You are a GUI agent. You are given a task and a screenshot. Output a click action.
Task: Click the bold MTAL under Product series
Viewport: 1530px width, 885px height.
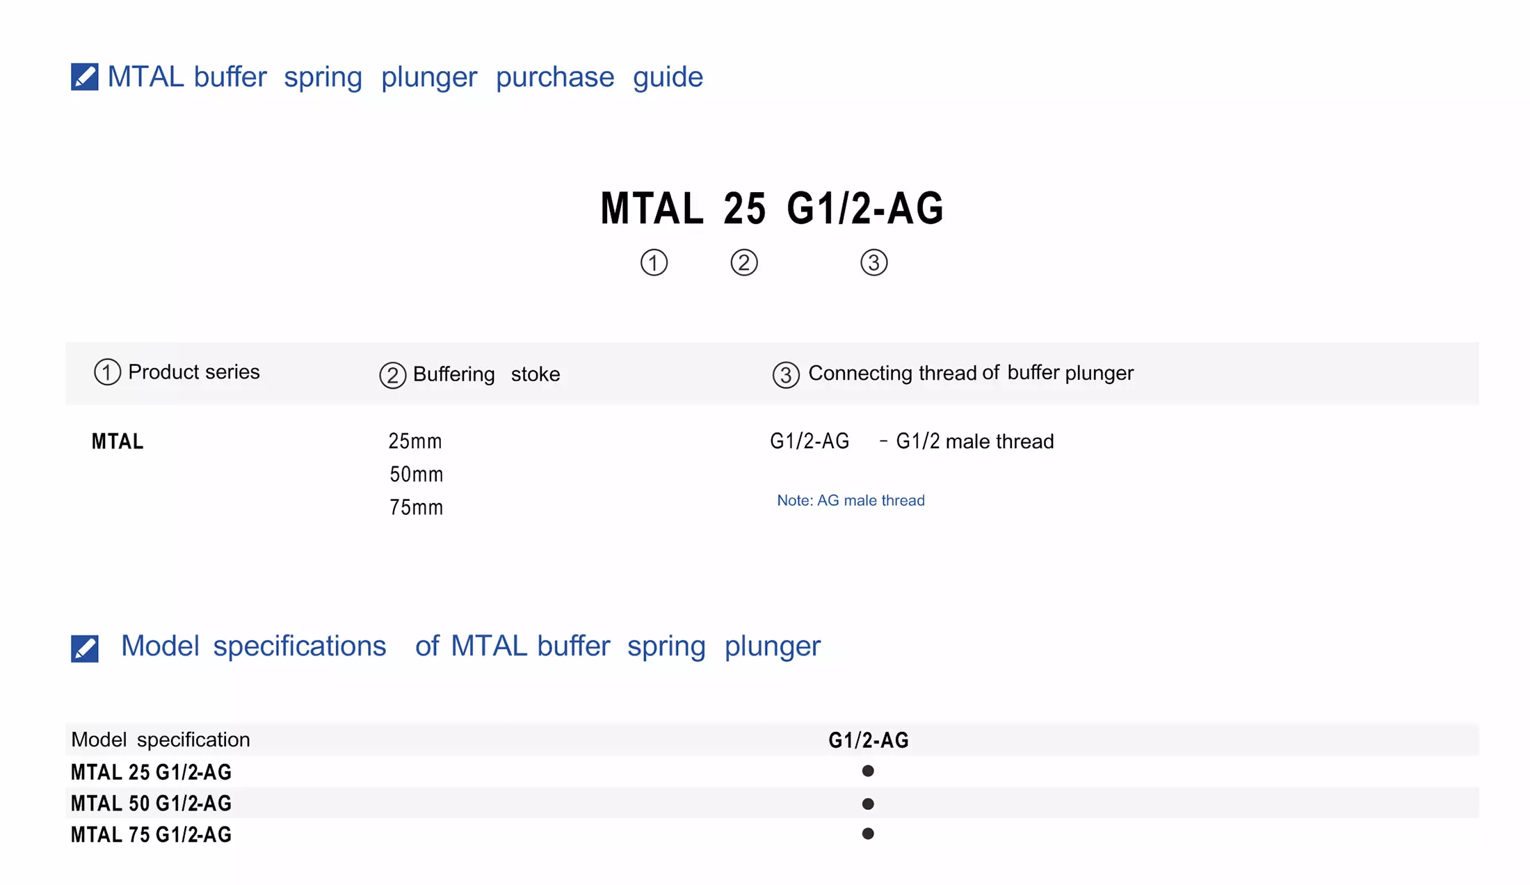(118, 442)
